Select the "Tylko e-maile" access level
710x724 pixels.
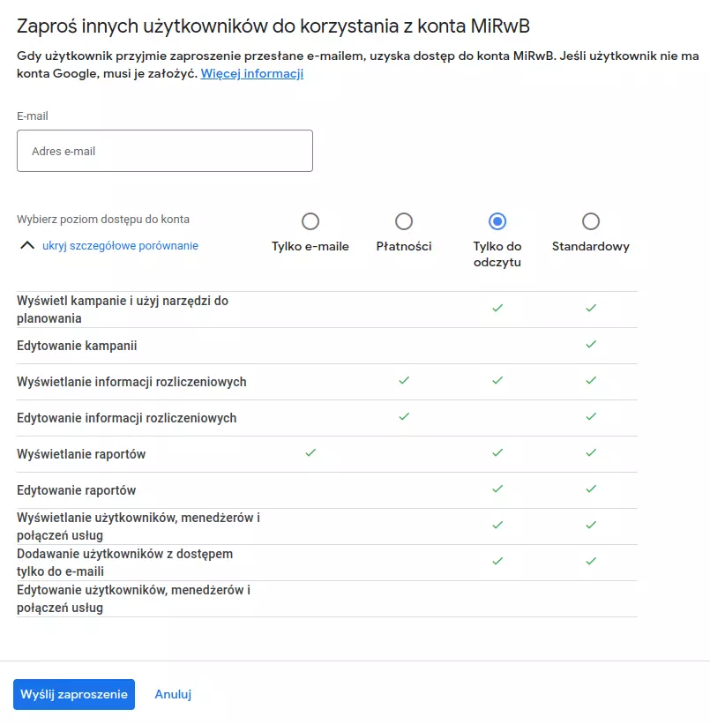tap(310, 221)
